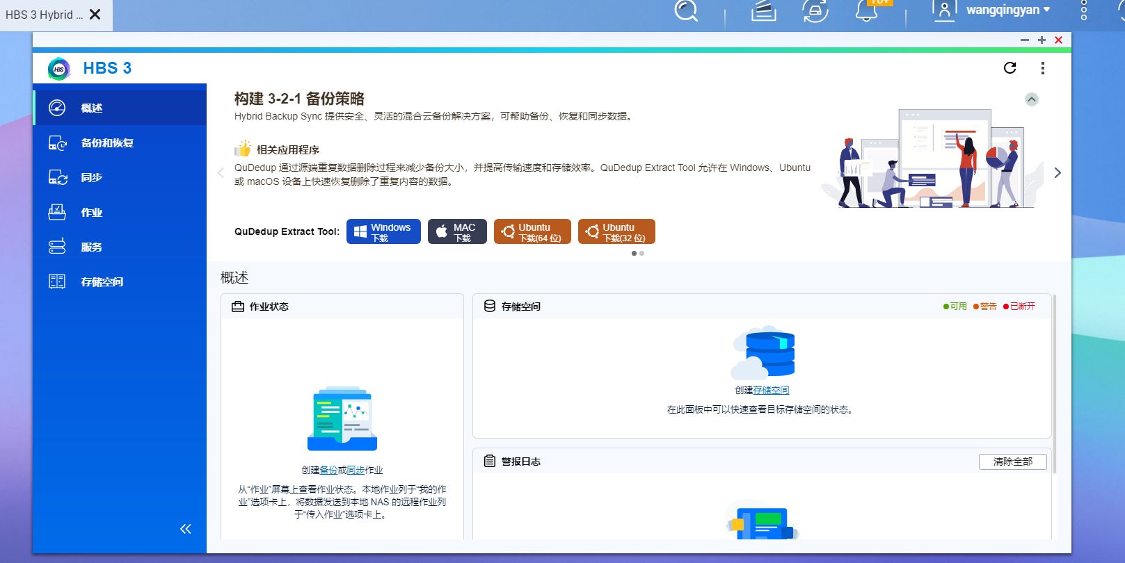Screen dimensions: 1125x563
Task: Select second banner page dot
Action: (x=641, y=253)
